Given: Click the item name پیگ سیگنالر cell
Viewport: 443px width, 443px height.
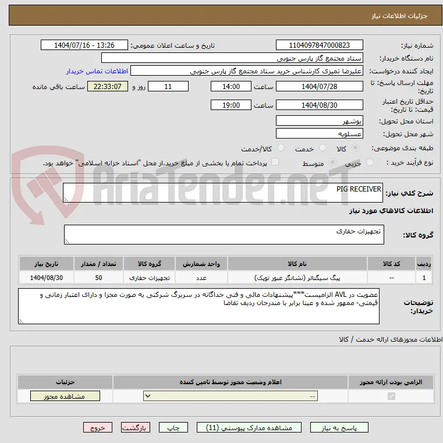Looking at the screenshot, I should pos(297,278).
